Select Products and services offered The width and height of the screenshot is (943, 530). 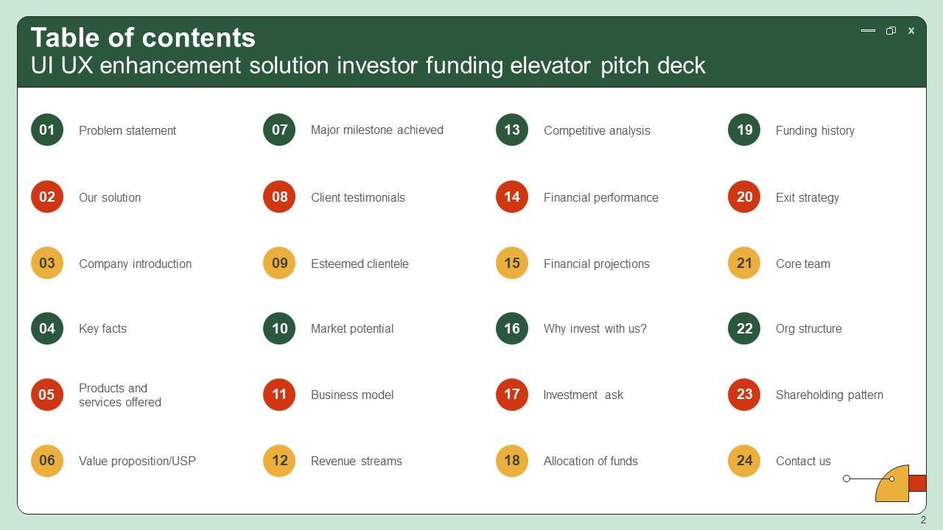[120, 395]
